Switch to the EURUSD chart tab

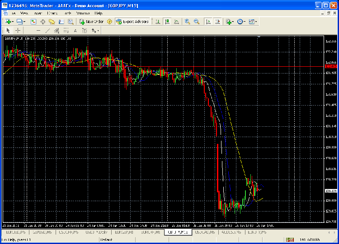pos(13,232)
